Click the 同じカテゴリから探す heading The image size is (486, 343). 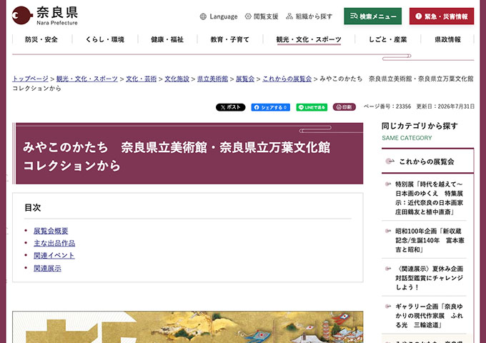pyautogui.click(x=420, y=126)
